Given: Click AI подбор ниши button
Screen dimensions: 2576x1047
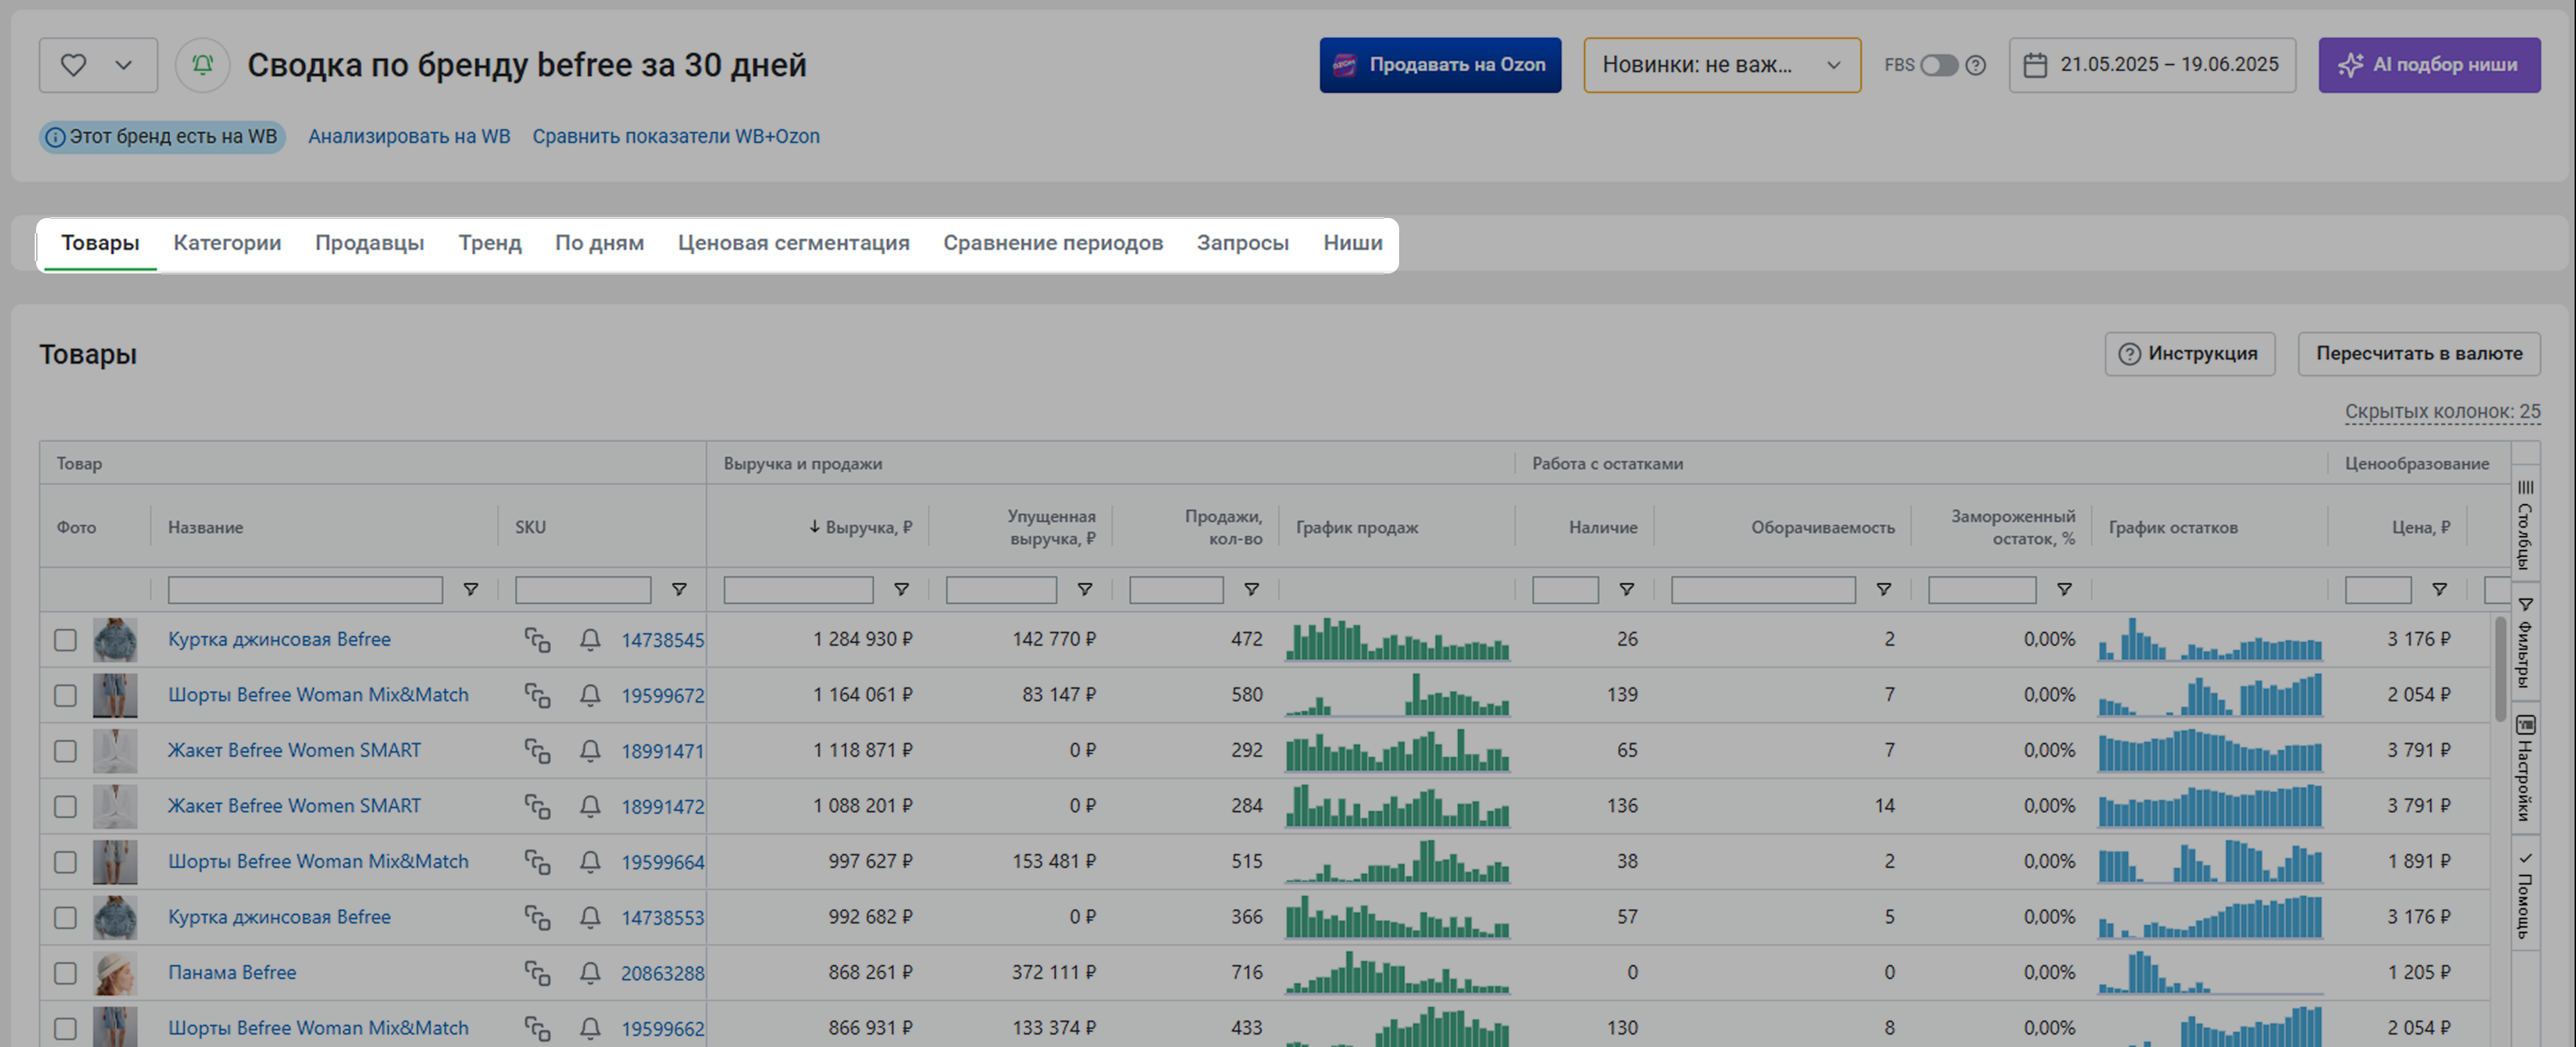Looking at the screenshot, I should [2429, 65].
